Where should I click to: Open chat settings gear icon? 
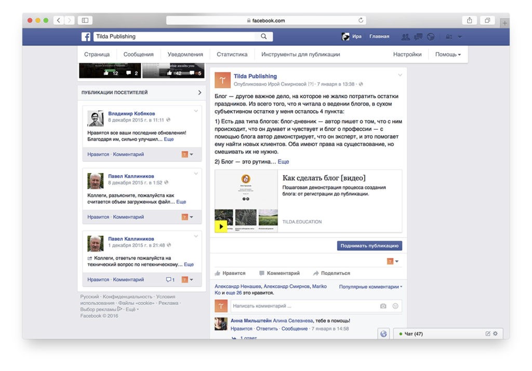(x=495, y=334)
